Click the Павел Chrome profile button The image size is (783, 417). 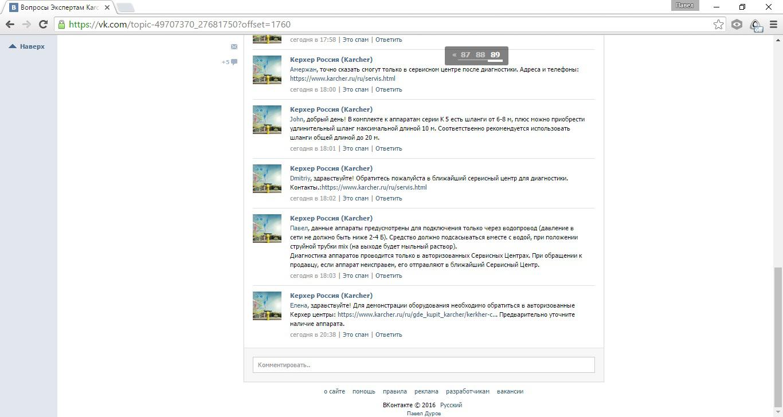tap(684, 5)
